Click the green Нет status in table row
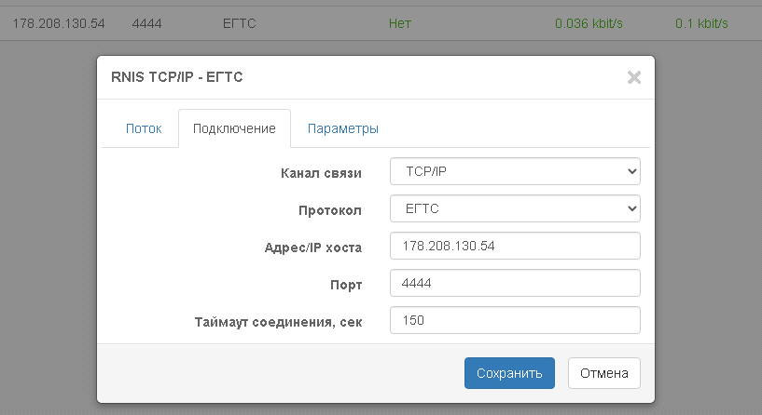 click(x=399, y=22)
